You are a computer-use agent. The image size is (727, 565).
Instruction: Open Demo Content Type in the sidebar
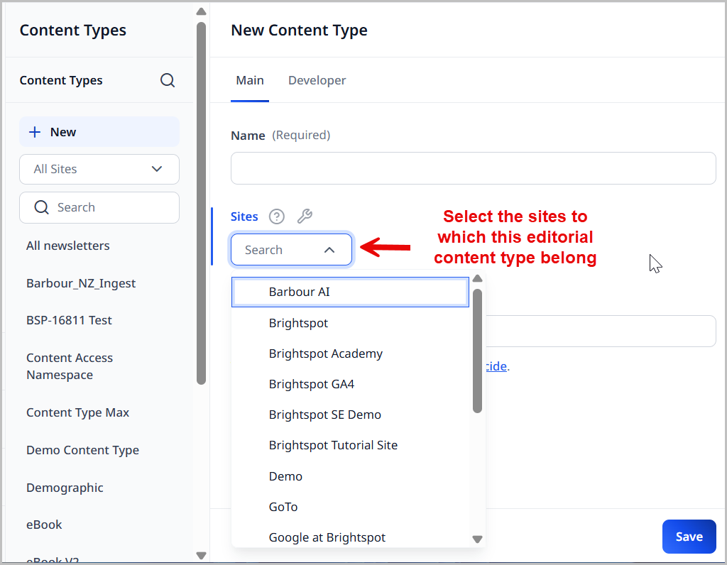pos(82,450)
